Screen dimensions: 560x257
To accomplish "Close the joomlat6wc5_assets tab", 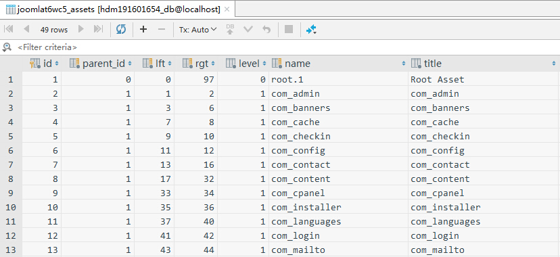I will coord(227,9).
